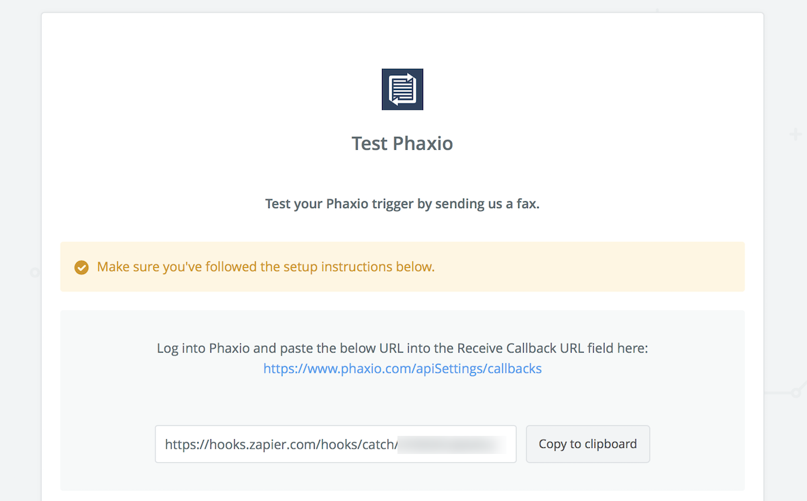The width and height of the screenshot is (807, 501).
Task: Click the faint circle node on right edge
Action: [x=798, y=392]
